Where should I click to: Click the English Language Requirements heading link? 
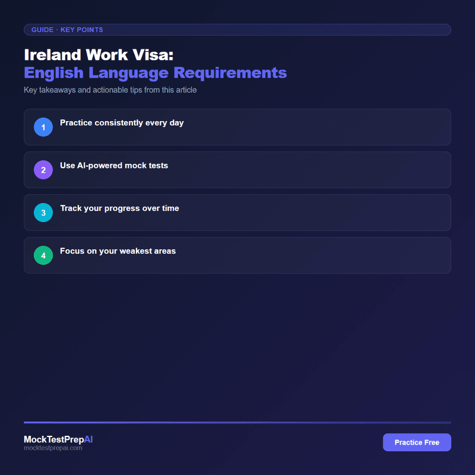coord(154,72)
